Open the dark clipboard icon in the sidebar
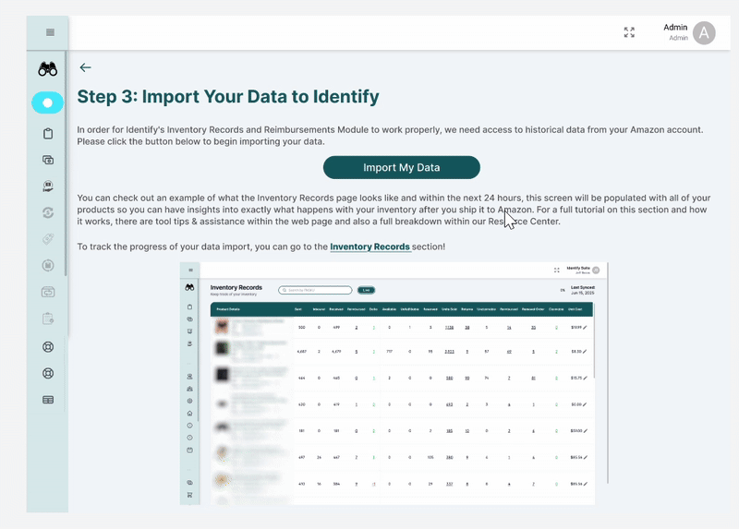739x529 pixels. point(48,134)
